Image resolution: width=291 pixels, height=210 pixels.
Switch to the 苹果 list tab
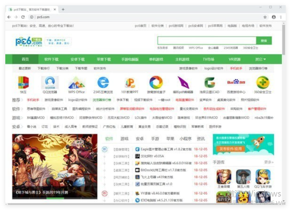coord(170,139)
